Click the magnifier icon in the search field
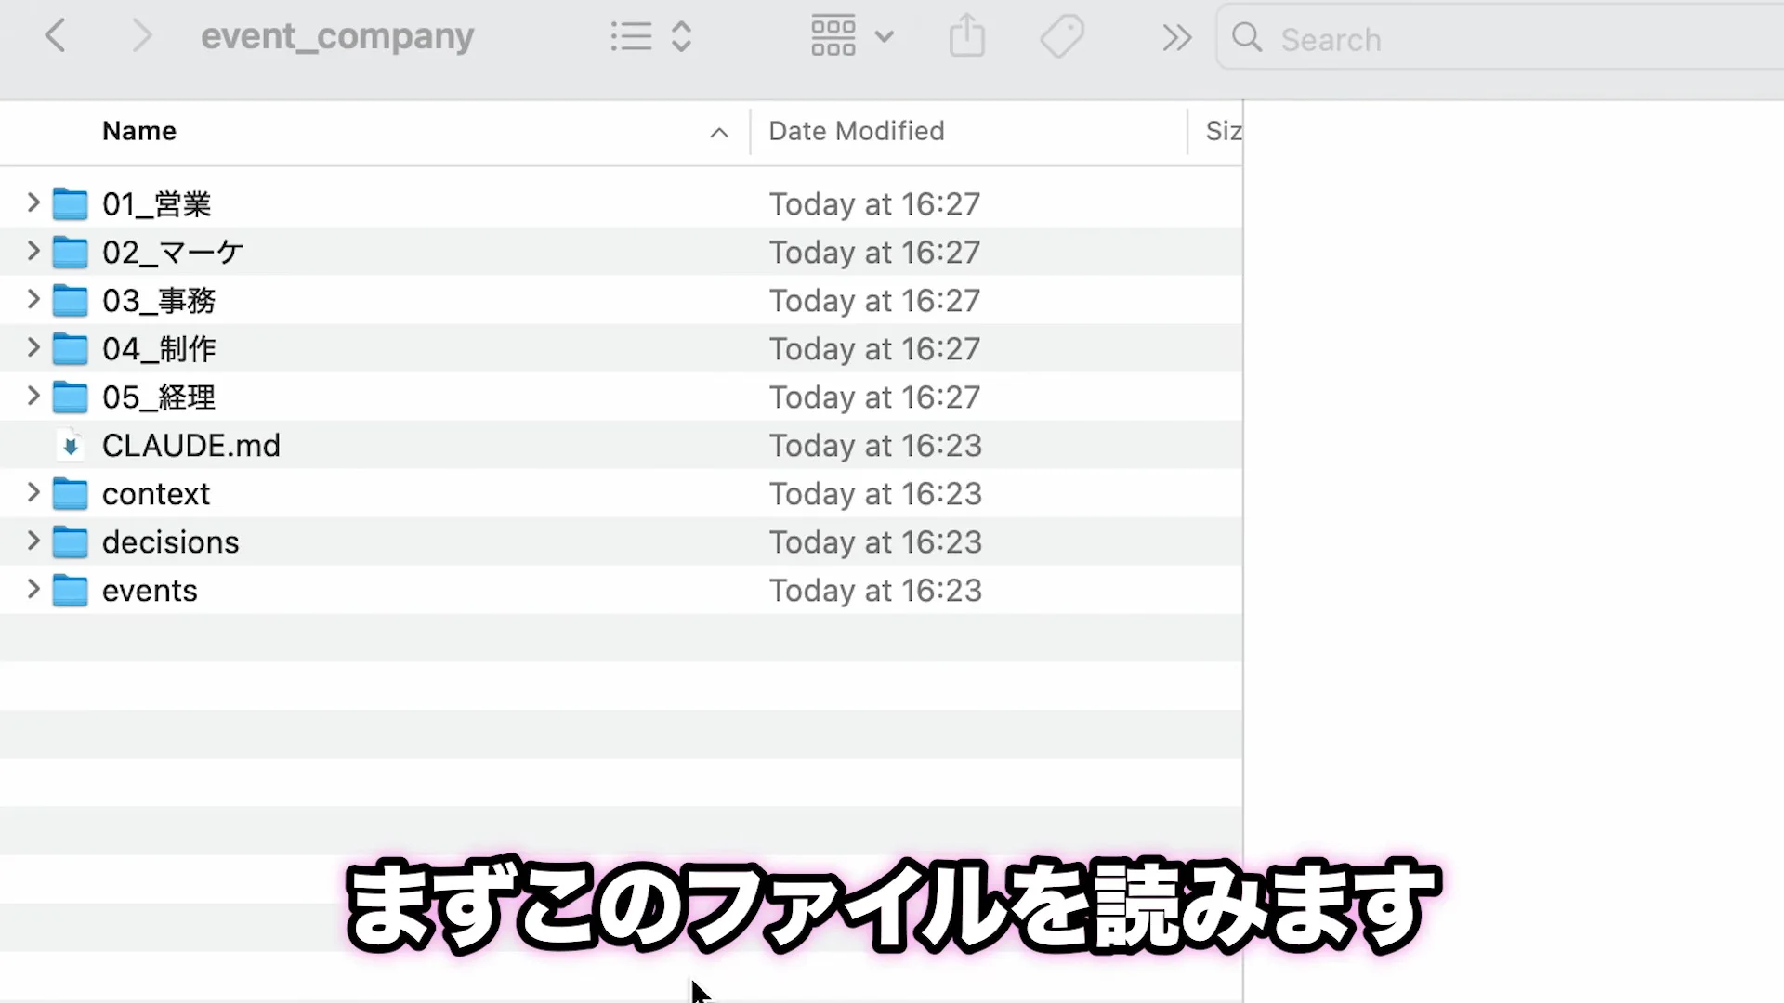 [1247, 38]
